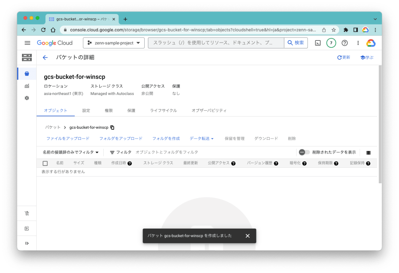Go back with the blue arrow
399x273 pixels.
pyautogui.click(x=45, y=57)
